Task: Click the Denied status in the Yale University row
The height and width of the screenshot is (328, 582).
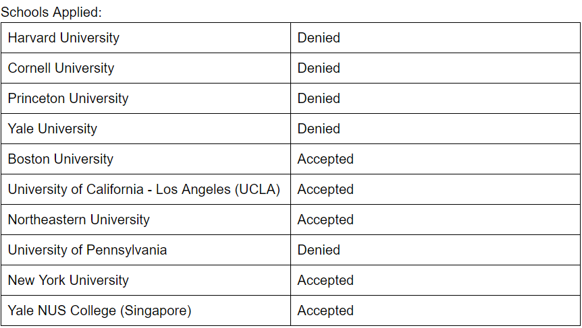Action: pyautogui.click(x=319, y=129)
